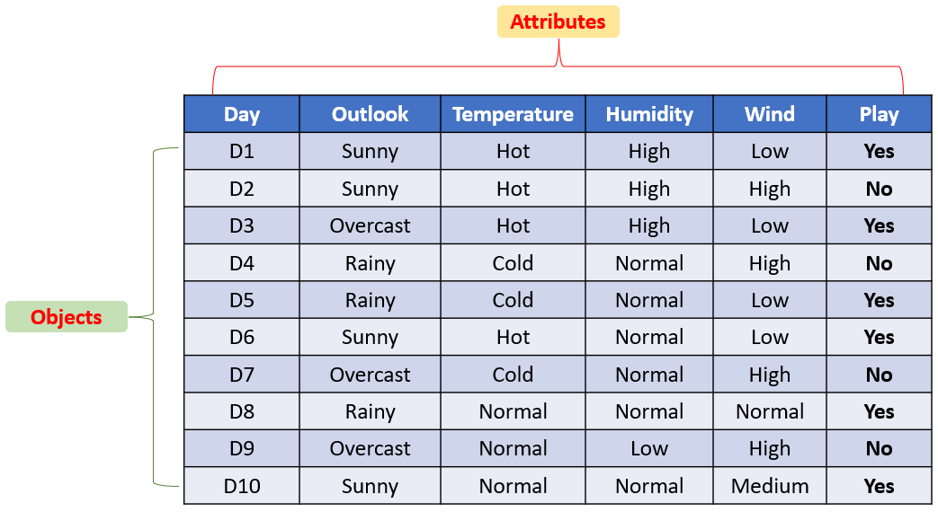Select the Overcast cell in row D3
This screenshot has width=938, height=512.
(x=371, y=225)
